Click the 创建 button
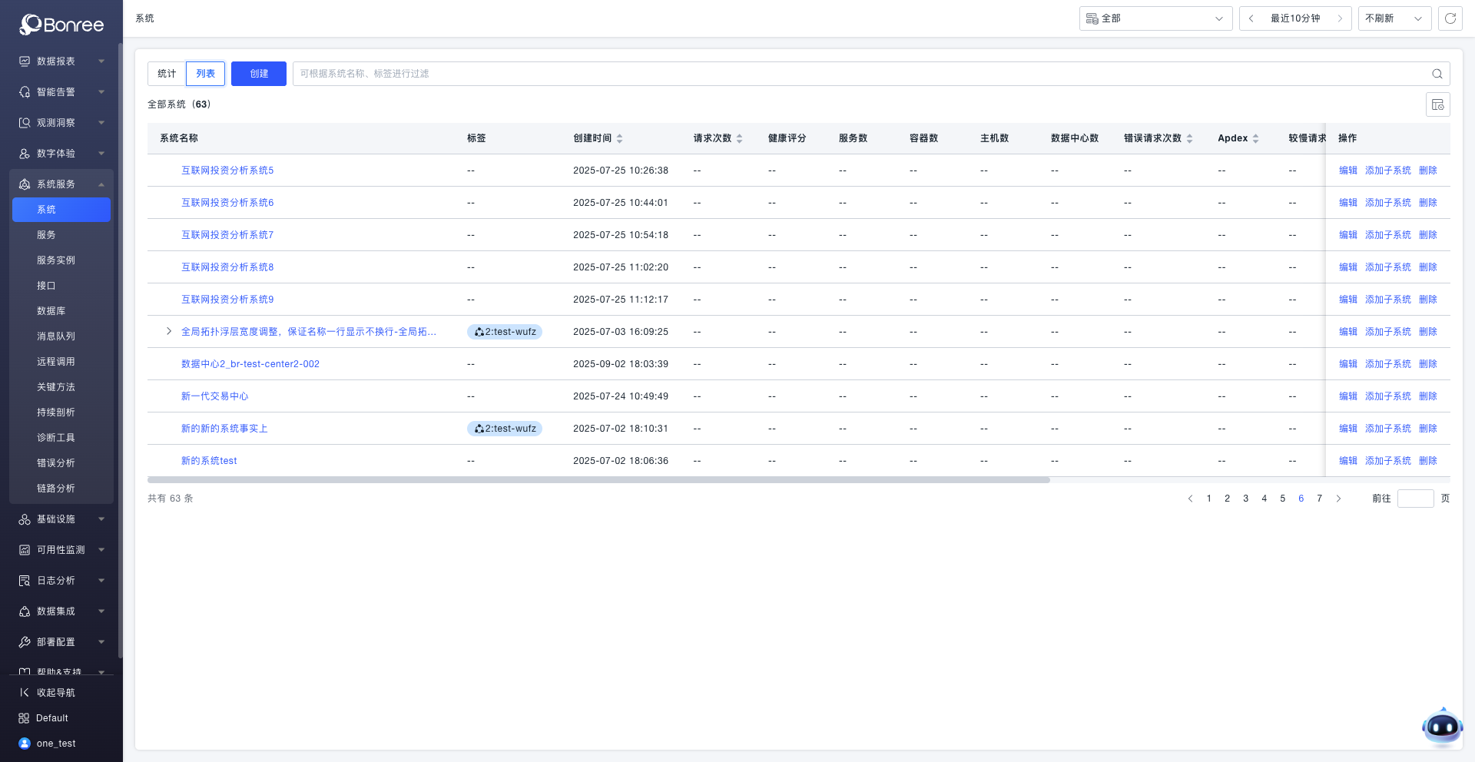 259,74
